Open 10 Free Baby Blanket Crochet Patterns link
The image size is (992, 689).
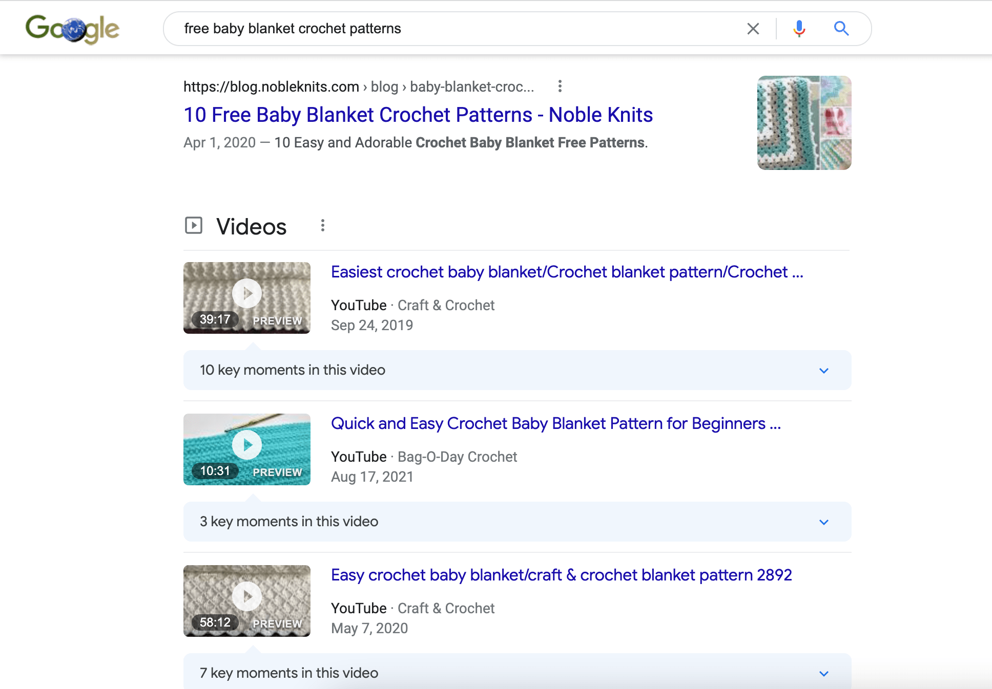(x=418, y=115)
